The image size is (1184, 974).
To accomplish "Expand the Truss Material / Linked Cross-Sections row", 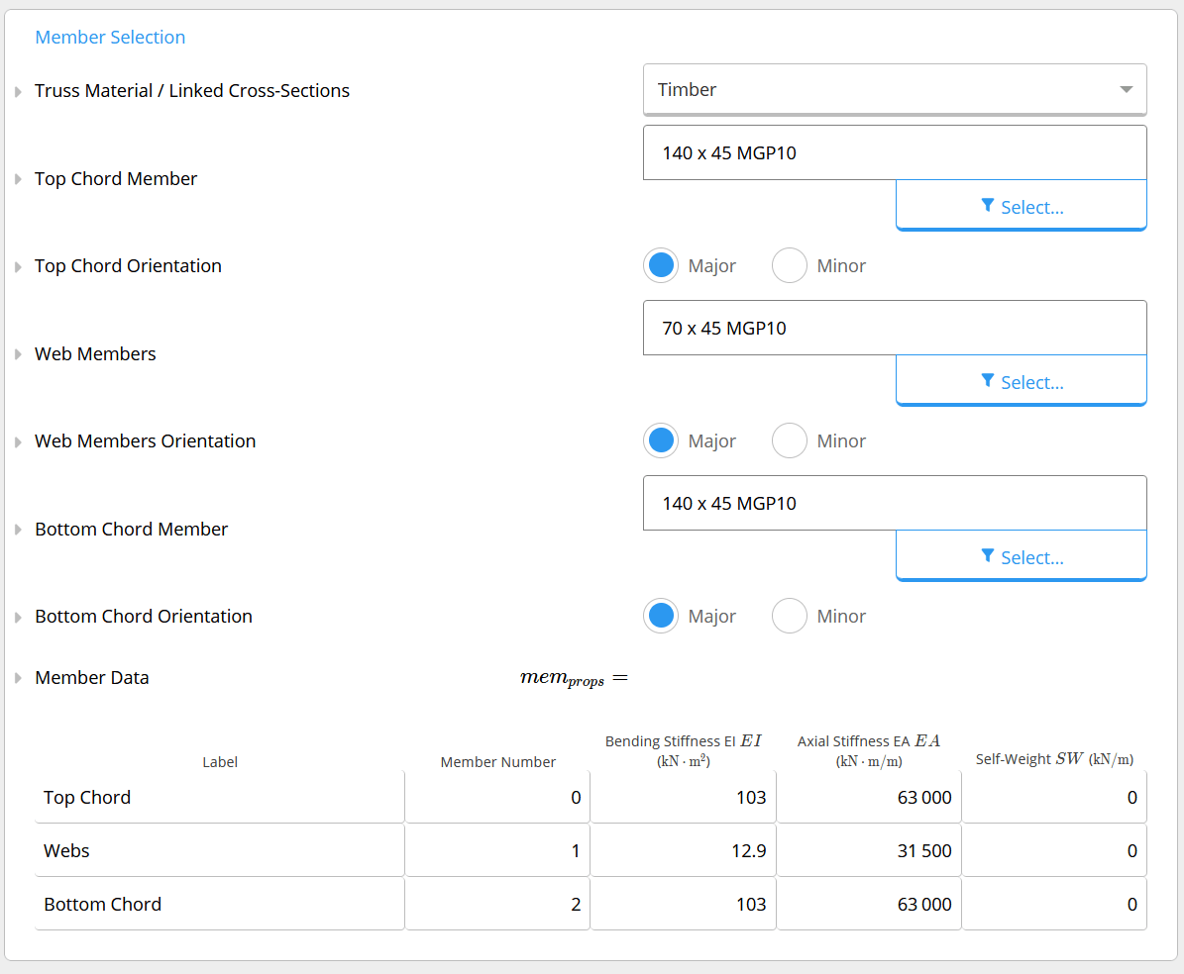I will pyautogui.click(x=18, y=91).
